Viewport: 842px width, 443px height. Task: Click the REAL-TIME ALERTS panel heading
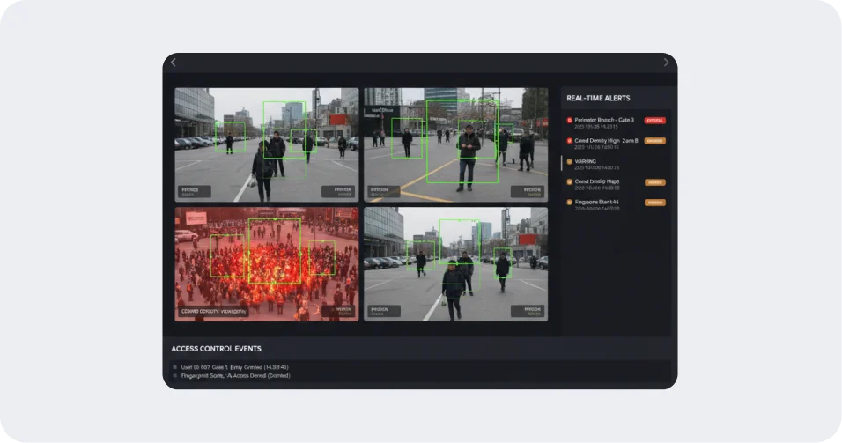click(x=598, y=99)
